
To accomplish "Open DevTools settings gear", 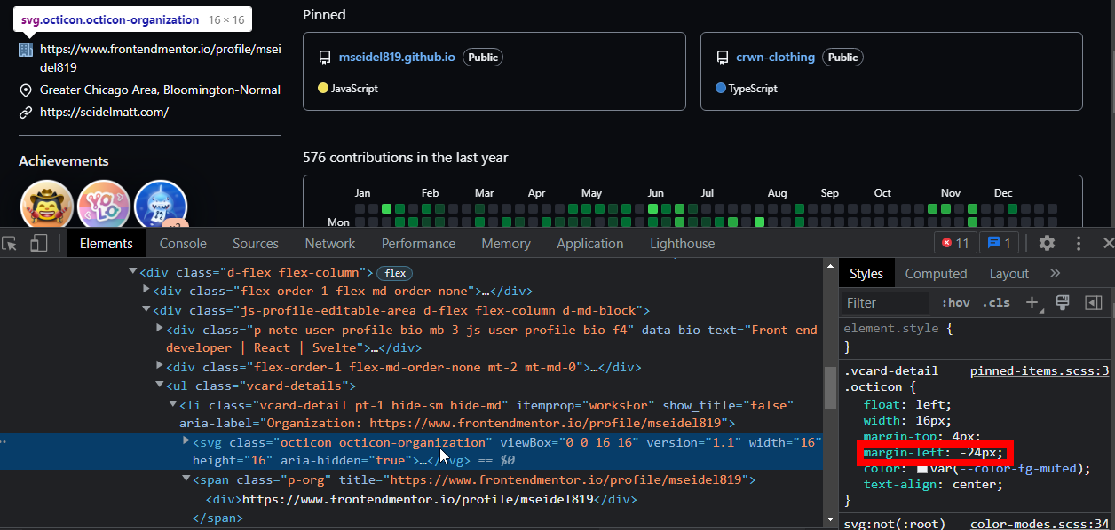I will tap(1047, 243).
